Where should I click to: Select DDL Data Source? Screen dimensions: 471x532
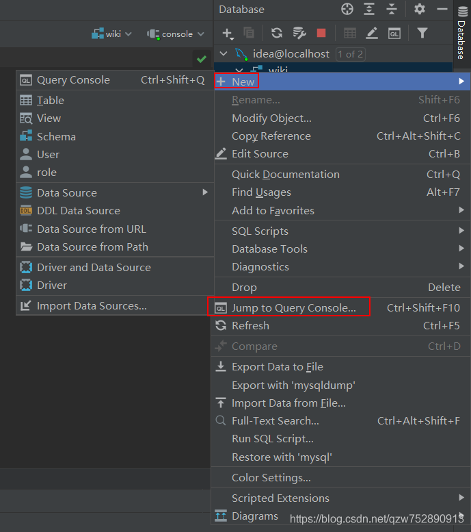pyautogui.click(x=116, y=211)
